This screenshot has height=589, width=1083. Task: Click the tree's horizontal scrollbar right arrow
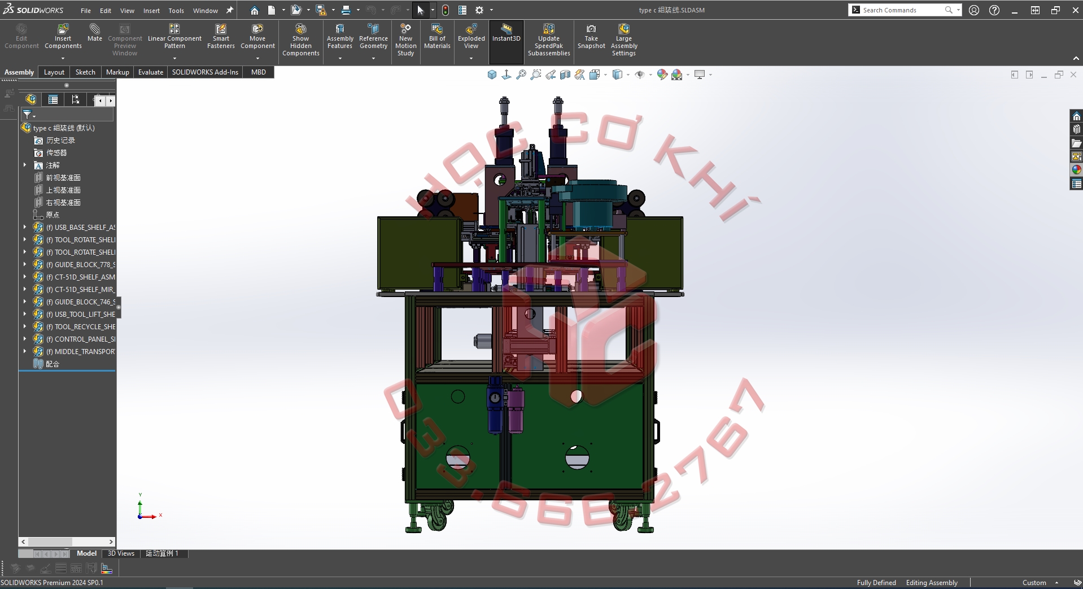point(111,542)
